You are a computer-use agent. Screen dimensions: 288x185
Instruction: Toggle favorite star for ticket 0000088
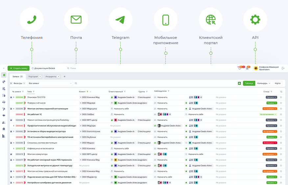point(281,97)
